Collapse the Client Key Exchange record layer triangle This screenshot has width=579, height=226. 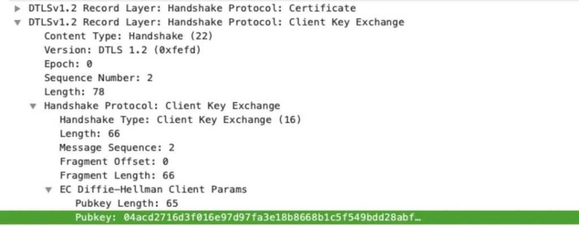(18, 22)
